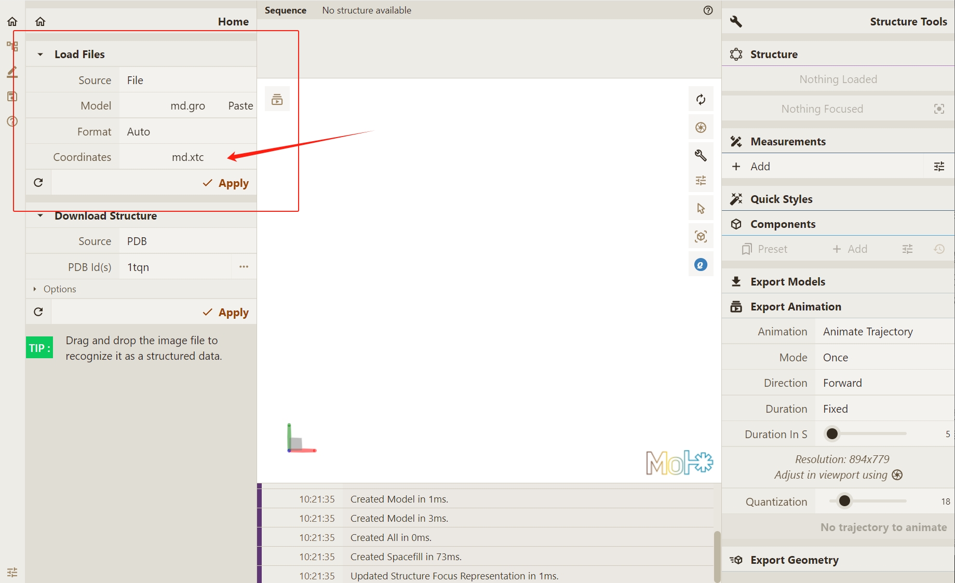Screen dimensions: 955x583
Task: Click the Duration In S slider handle
Action: pos(832,434)
